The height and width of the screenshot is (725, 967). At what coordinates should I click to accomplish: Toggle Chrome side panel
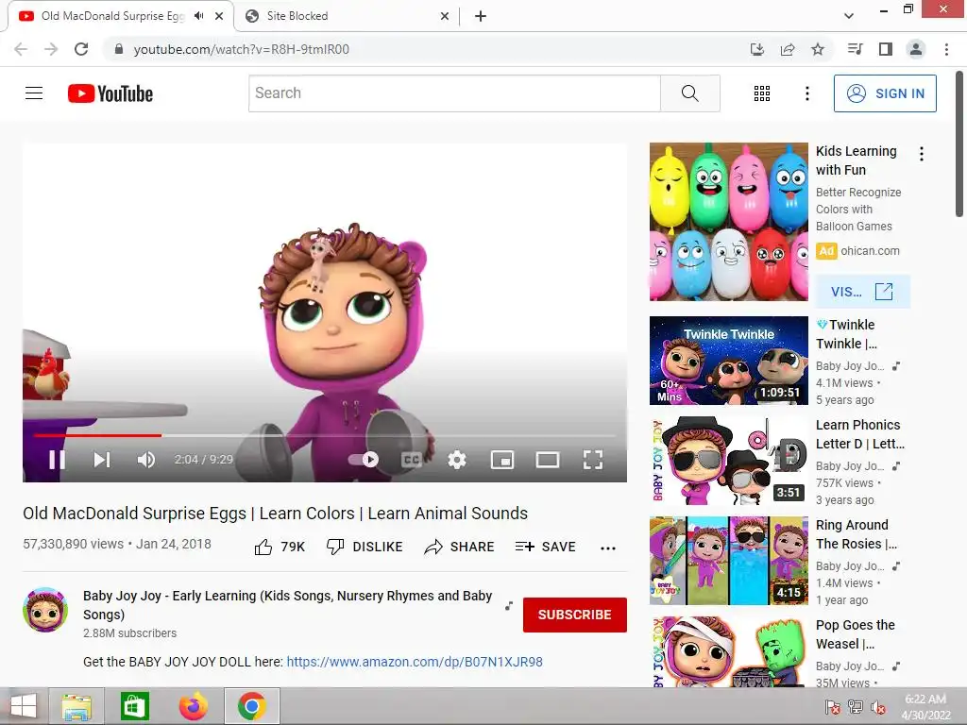point(886,49)
